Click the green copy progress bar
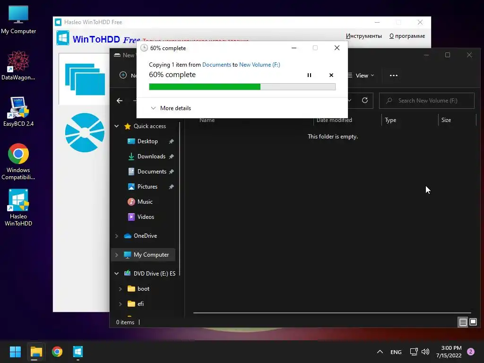484x363 pixels. (242, 87)
